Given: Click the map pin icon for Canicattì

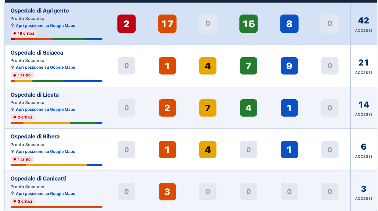Looking at the screenshot, I should [13, 193].
